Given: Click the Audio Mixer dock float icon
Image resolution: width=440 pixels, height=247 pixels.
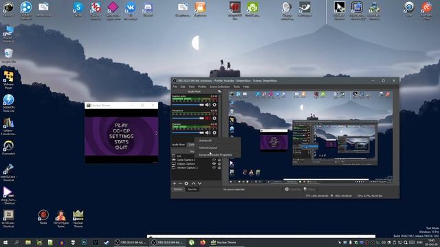Looking at the screenshot, I should tap(219, 91).
